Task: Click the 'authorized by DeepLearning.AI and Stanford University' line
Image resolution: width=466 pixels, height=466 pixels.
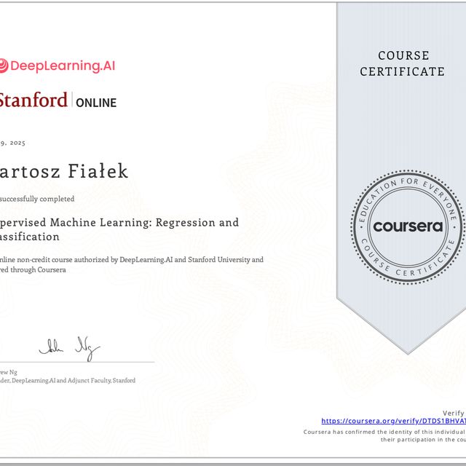Action: [x=132, y=260]
